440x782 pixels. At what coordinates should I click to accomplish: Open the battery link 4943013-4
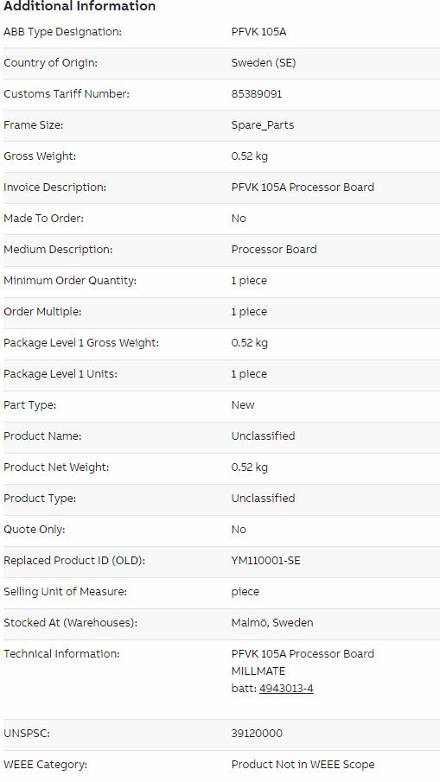coord(286,689)
